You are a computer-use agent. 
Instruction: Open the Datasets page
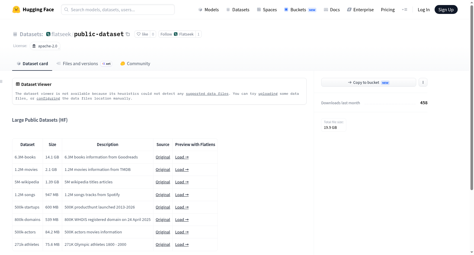point(238,9)
